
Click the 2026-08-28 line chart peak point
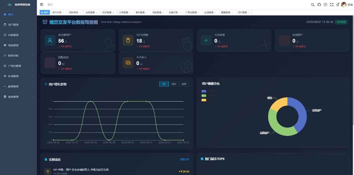coord(91,101)
